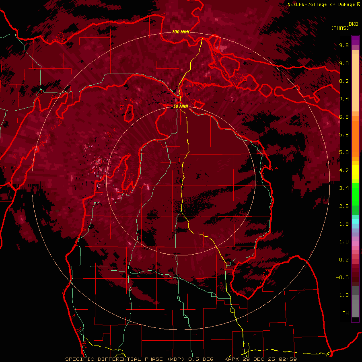This screenshot has width=362, height=362.
Task: Click the 6.6 color scale value
Action: click(344, 117)
